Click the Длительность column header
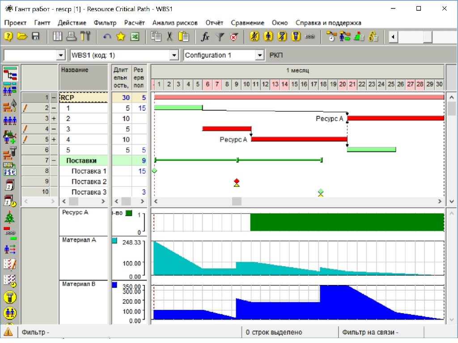 tap(121, 78)
